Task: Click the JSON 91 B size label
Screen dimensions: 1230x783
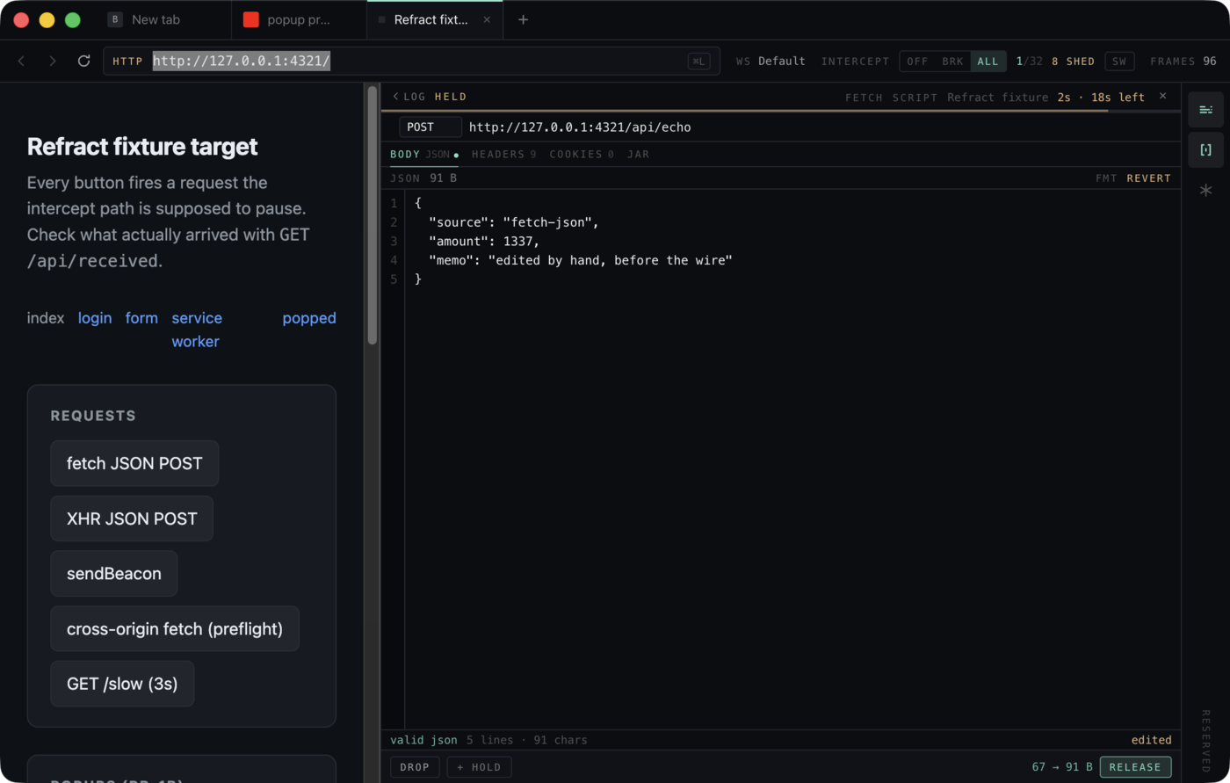Action: (423, 178)
